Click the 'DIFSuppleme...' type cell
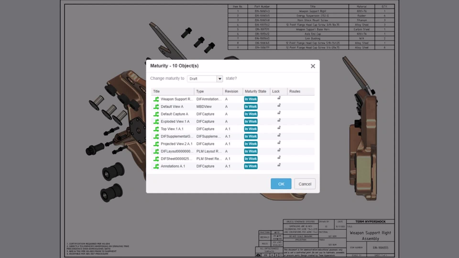The height and width of the screenshot is (258, 459). point(208,136)
